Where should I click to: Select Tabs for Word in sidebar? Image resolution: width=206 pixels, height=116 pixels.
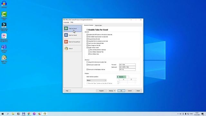tap(73, 35)
